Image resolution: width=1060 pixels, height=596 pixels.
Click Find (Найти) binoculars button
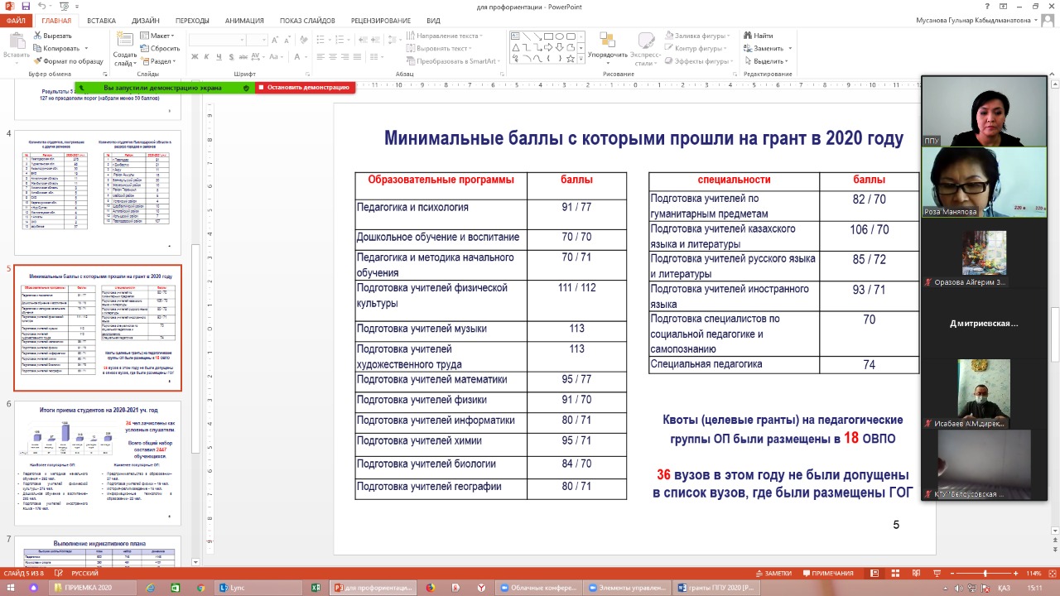pyautogui.click(x=758, y=36)
